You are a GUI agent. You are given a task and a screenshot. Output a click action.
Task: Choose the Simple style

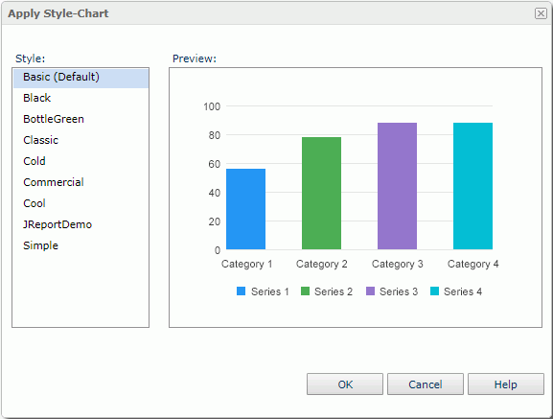(x=81, y=245)
